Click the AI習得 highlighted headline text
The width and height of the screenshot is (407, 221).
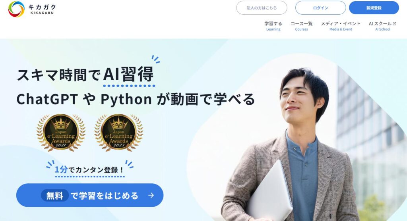coord(128,75)
